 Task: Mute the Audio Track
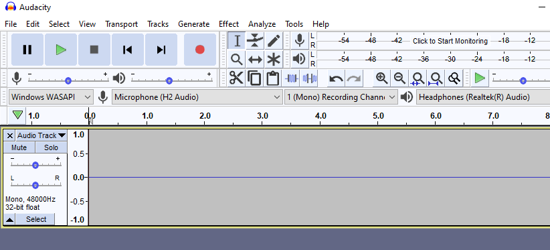pyautogui.click(x=19, y=147)
